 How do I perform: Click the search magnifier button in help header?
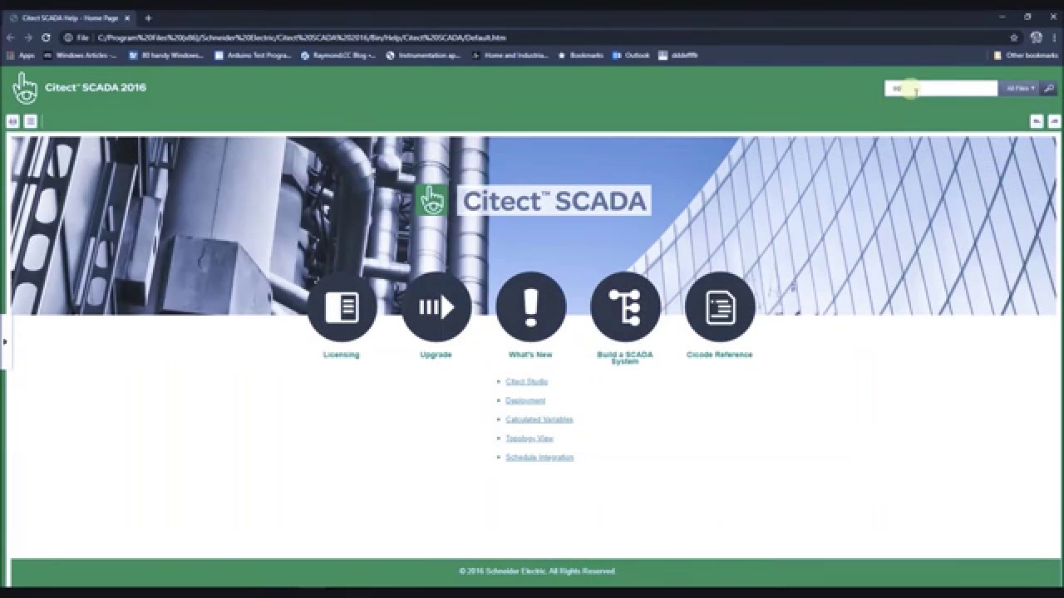(x=1048, y=88)
